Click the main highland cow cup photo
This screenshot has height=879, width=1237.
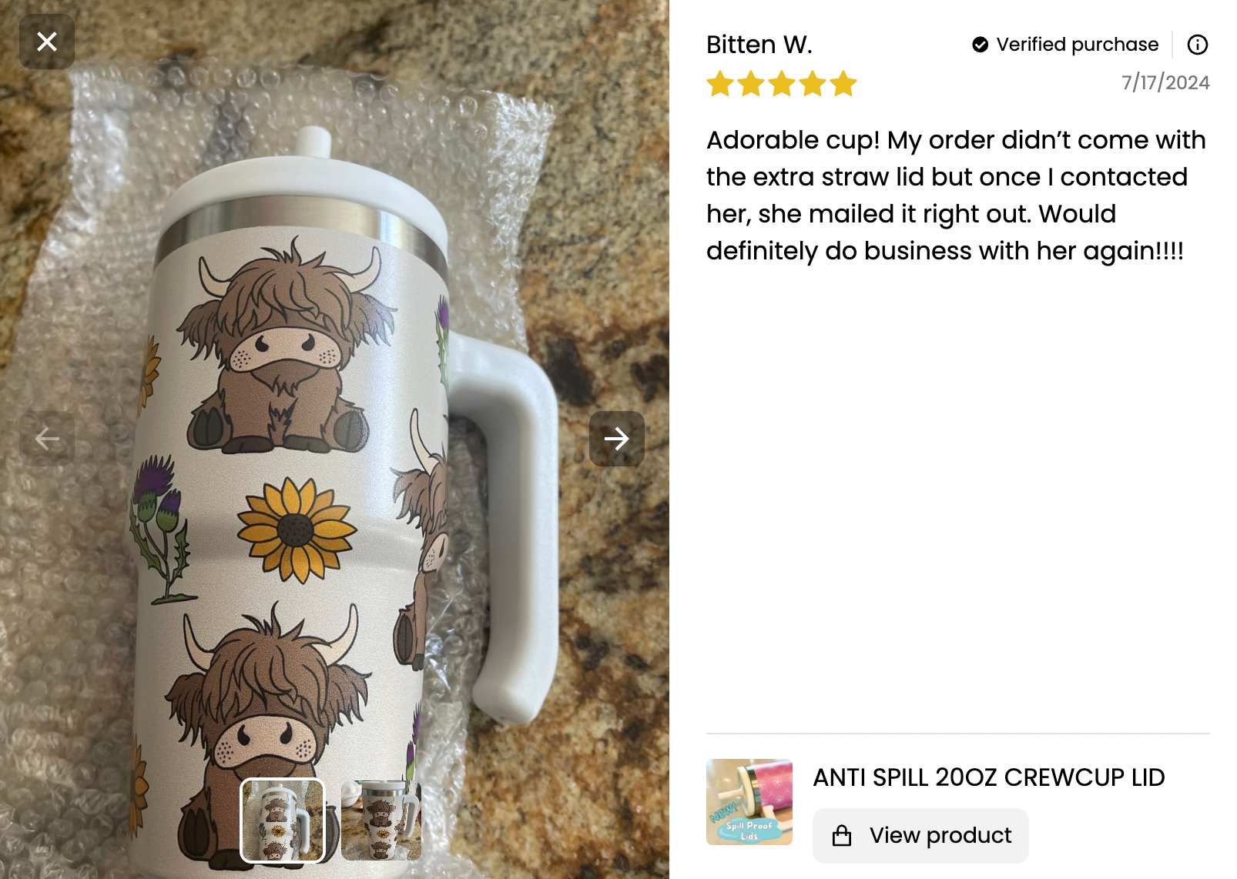(x=308, y=385)
